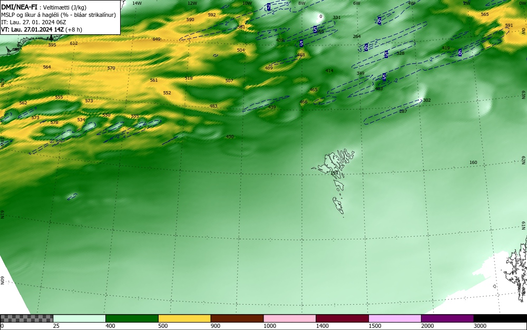The width and height of the screenshot is (527, 330).
Task: Click the map value 552
Action: (x=167, y=93)
